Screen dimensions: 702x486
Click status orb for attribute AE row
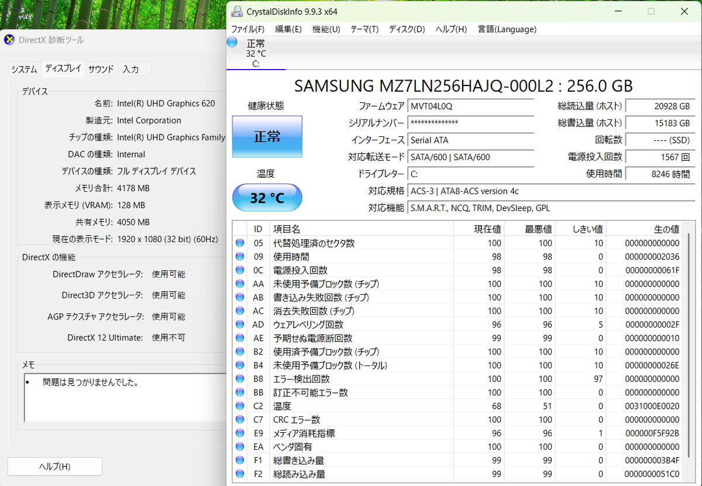click(x=240, y=338)
